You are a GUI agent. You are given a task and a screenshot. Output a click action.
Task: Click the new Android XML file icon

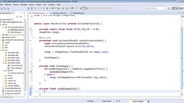44,8
